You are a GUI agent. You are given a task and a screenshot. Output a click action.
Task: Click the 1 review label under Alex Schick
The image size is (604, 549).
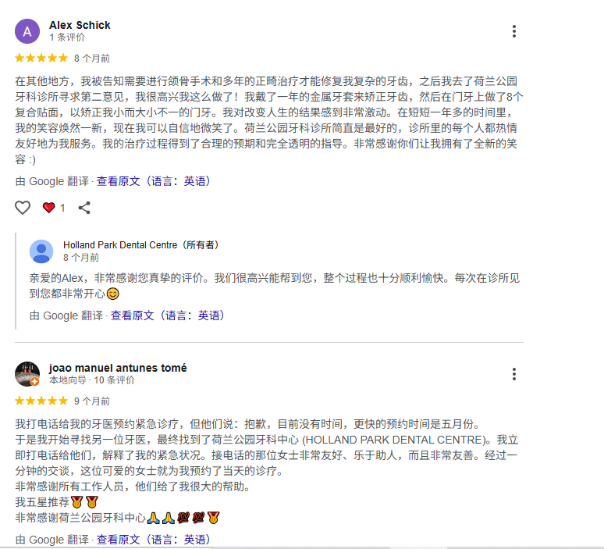point(67,37)
